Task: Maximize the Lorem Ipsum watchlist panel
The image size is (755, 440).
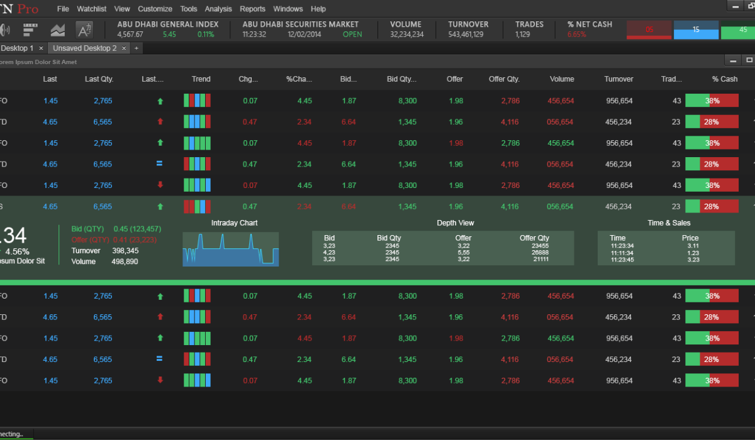Action: tap(749, 60)
